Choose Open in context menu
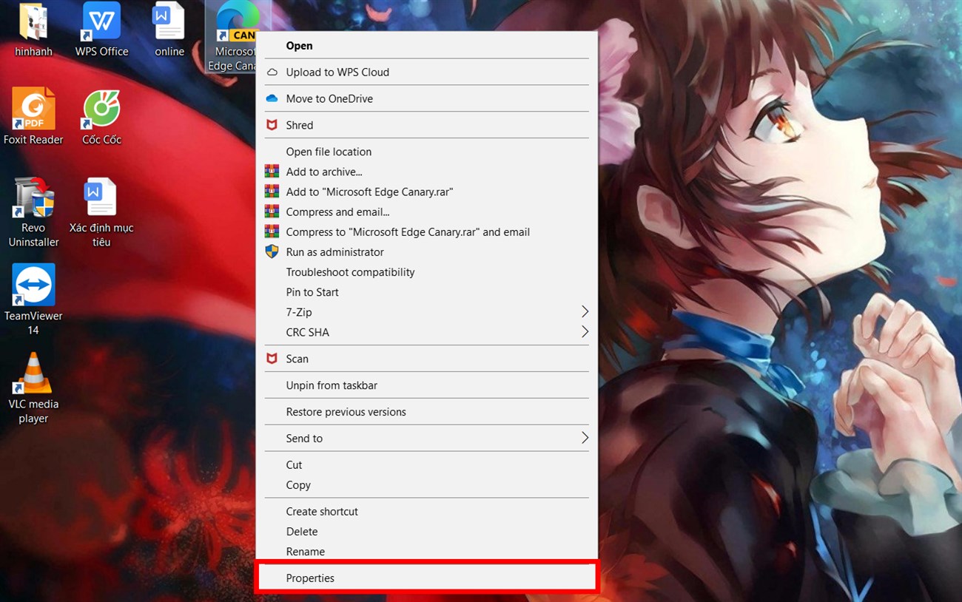This screenshot has width=962, height=602. 426,45
